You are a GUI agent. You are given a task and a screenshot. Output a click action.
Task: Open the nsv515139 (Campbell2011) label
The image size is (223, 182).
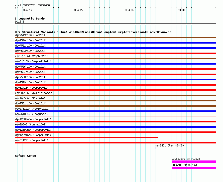coord(33,61)
